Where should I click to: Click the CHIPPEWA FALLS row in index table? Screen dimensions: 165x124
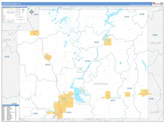(x=9, y=112)
